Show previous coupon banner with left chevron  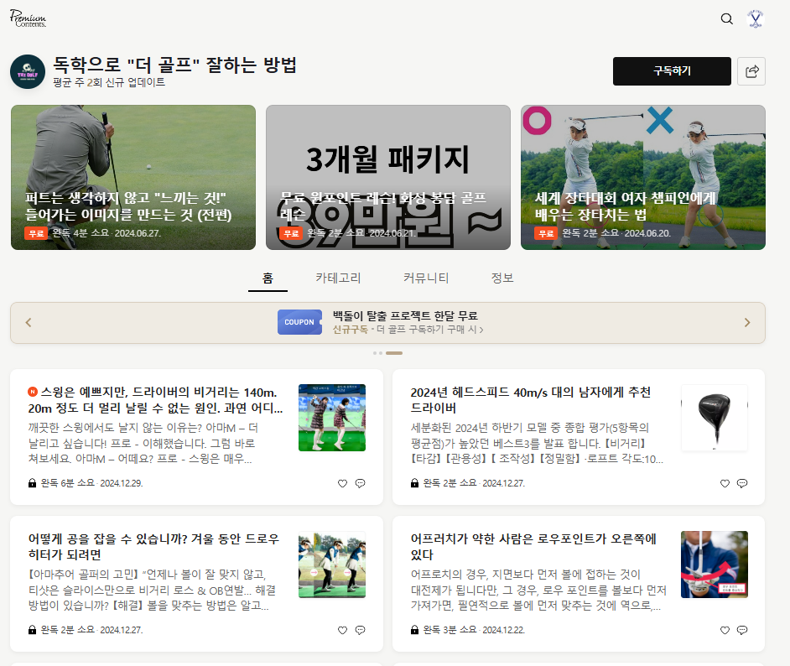point(29,322)
